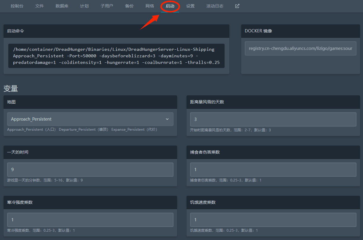Select the 启动 tab
This screenshot has width=363, height=240.
click(x=170, y=6)
